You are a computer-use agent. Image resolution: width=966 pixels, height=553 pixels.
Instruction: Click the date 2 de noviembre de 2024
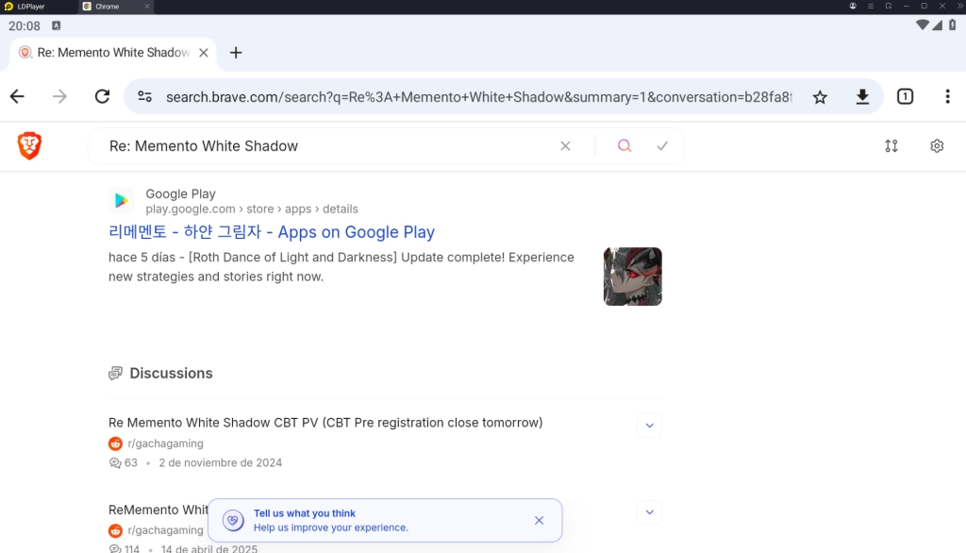coord(221,463)
